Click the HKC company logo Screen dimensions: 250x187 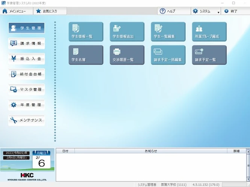point(27,177)
